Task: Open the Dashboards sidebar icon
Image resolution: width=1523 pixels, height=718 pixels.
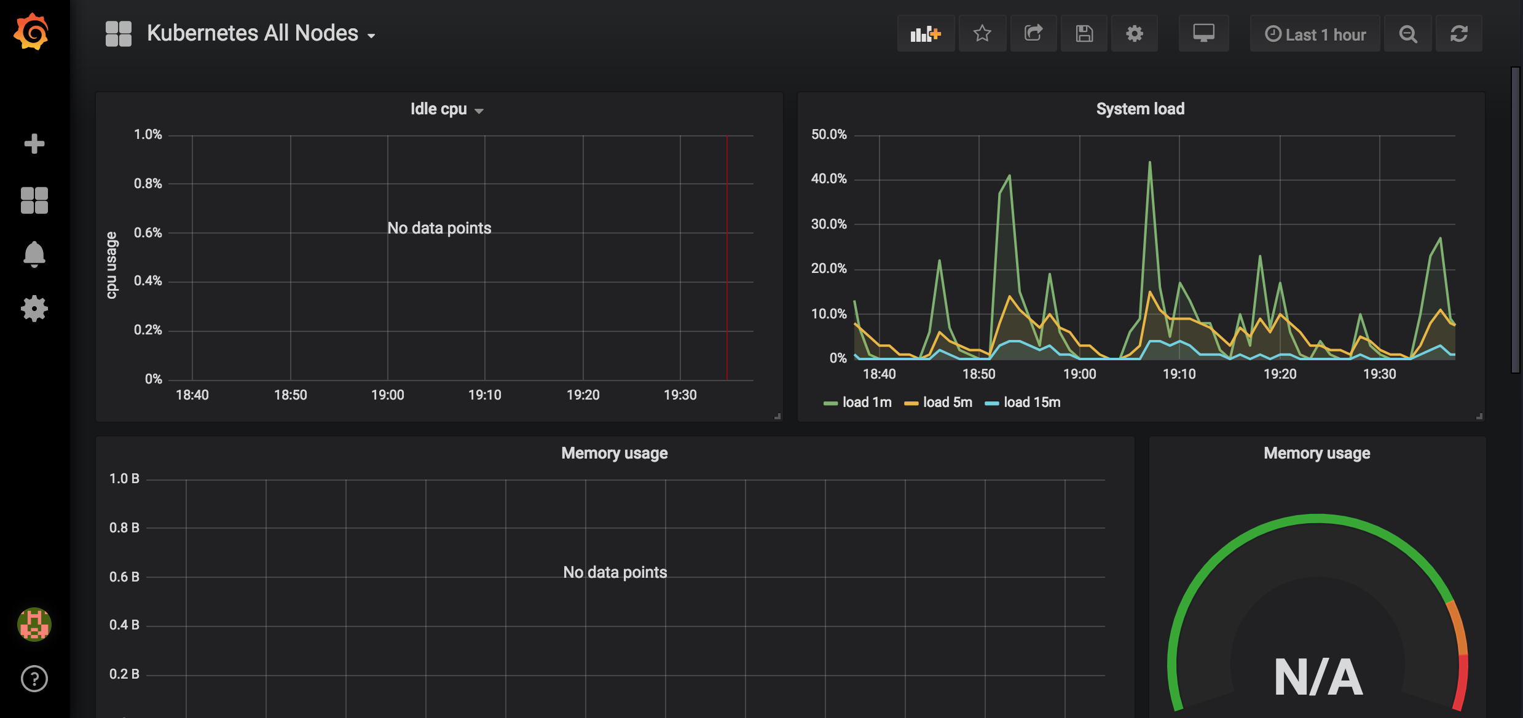Action: tap(34, 199)
